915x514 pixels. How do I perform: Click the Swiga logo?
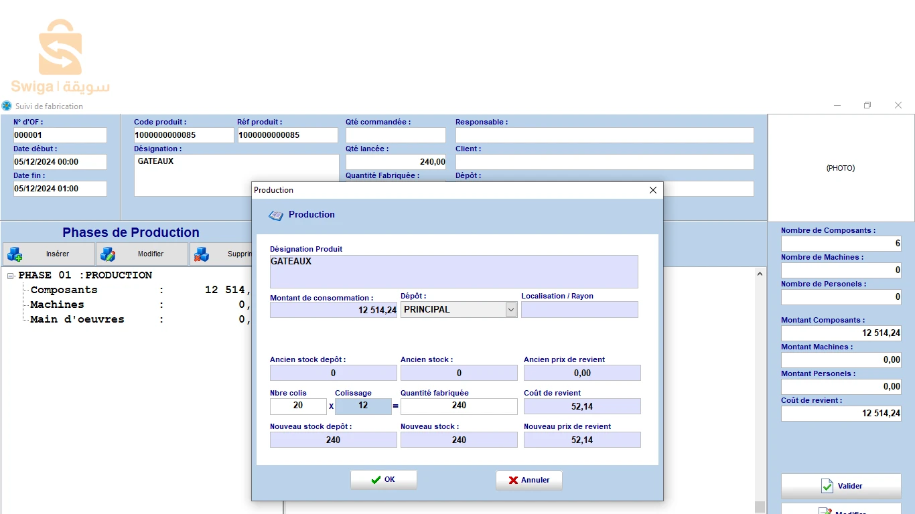point(60,57)
